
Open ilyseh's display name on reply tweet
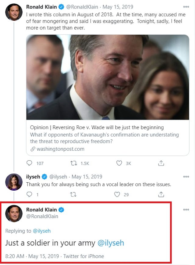tap(33, 177)
